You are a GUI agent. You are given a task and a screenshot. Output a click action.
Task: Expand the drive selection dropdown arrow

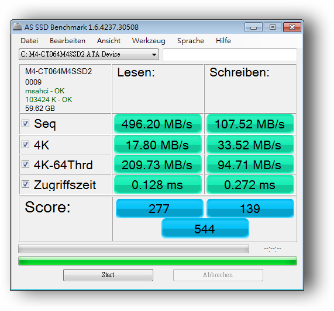154,55
